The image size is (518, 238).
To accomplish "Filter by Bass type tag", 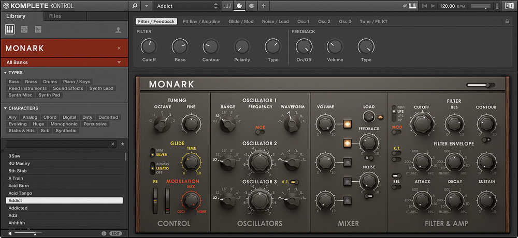I will pyautogui.click(x=14, y=82).
